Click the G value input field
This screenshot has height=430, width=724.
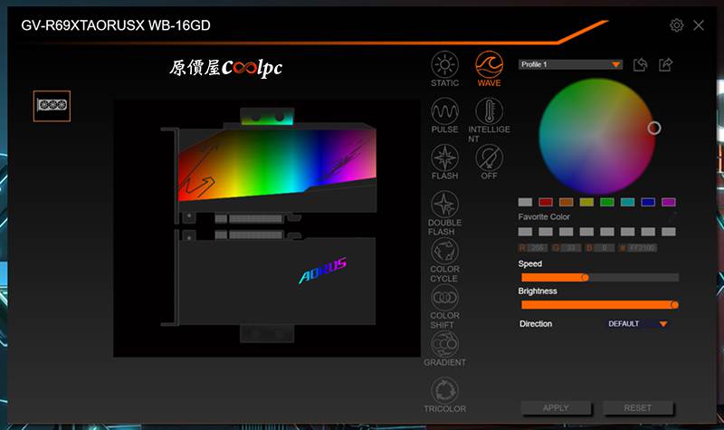click(571, 248)
